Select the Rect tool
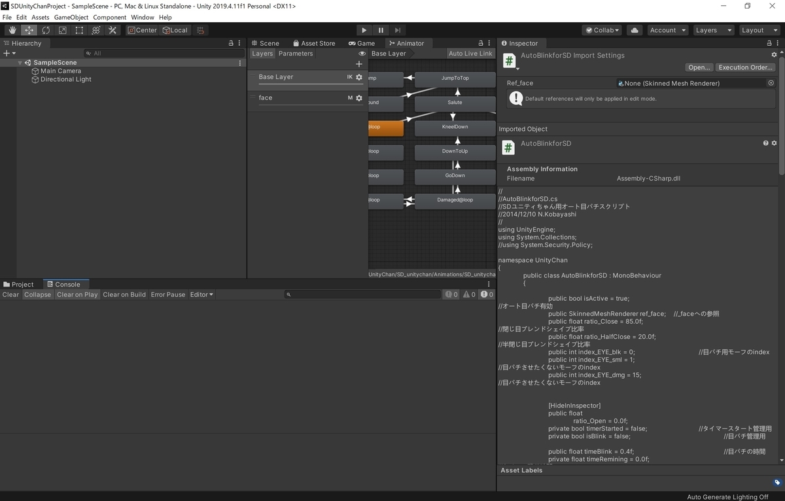Image resolution: width=785 pixels, height=501 pixels. (79, 30)
